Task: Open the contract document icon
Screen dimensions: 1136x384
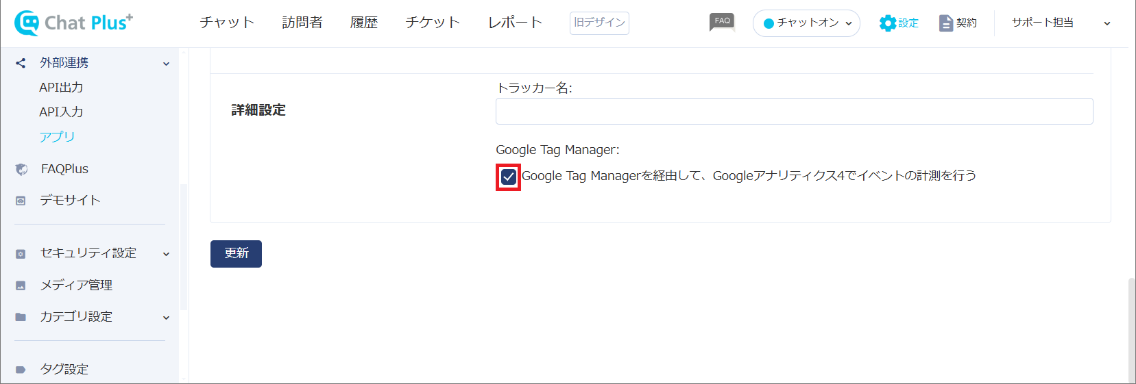Action: point(946,23)
